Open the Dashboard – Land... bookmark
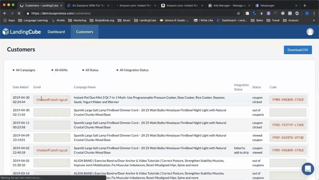The image size is (319, 180). (232, 20)
